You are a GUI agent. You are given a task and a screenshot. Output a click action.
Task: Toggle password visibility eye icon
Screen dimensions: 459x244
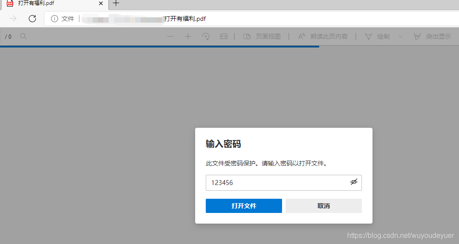click(354, 182)
